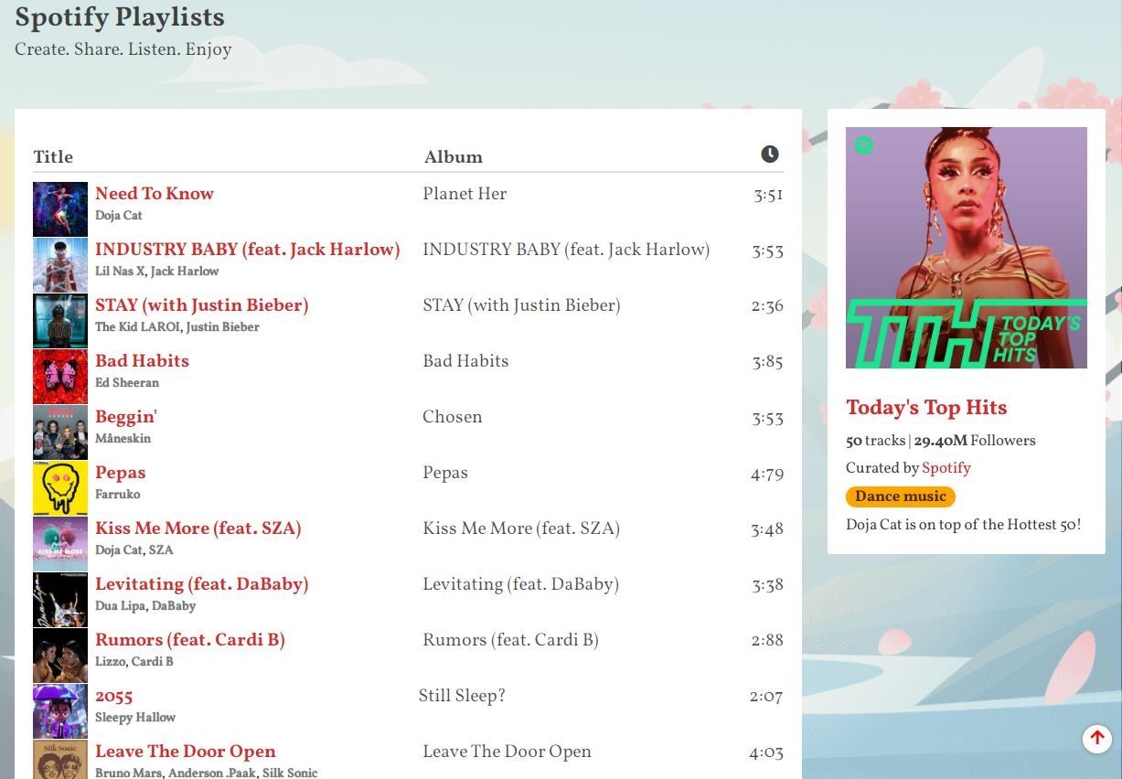The height and width of the screenshot is (779, 1122).
Task: Open "Kiss Me More (feat. SZA)" track
Action: 198,528
